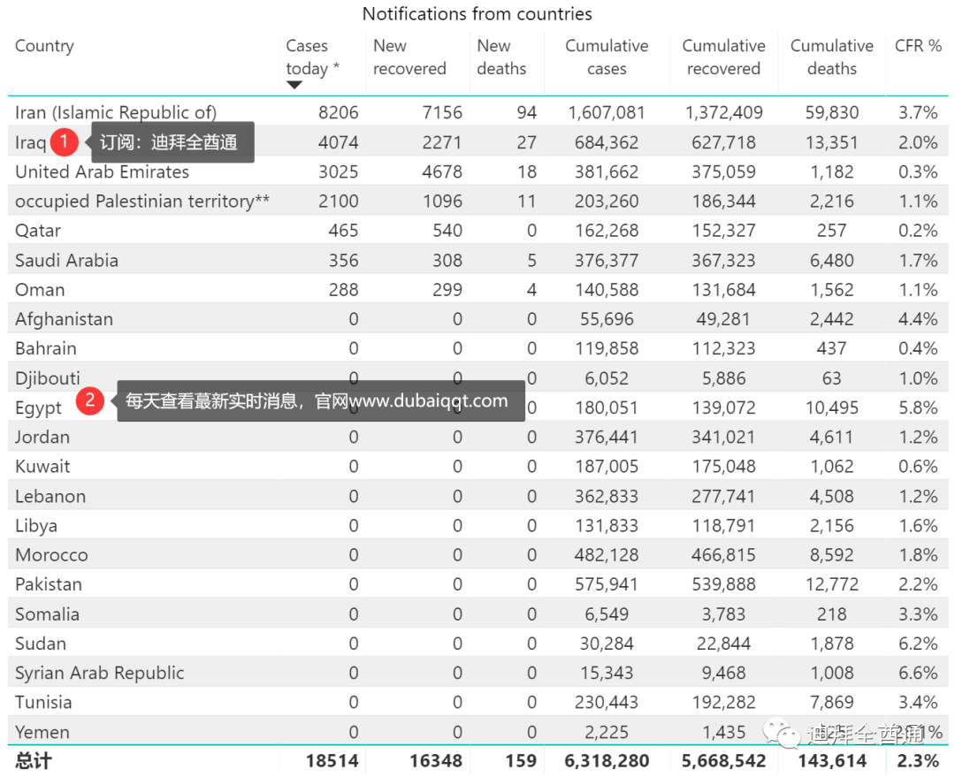Select occupied Palestinian territory** row
The height and width of the screenshot is (777, 955).
pyautogui.click(x=477, y=201)
